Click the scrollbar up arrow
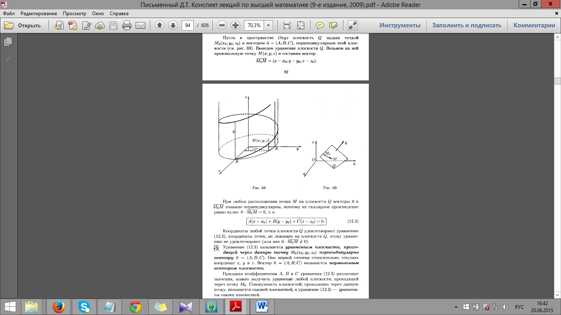This screenshot has width=561, height=315. click(x=557, y=38)
